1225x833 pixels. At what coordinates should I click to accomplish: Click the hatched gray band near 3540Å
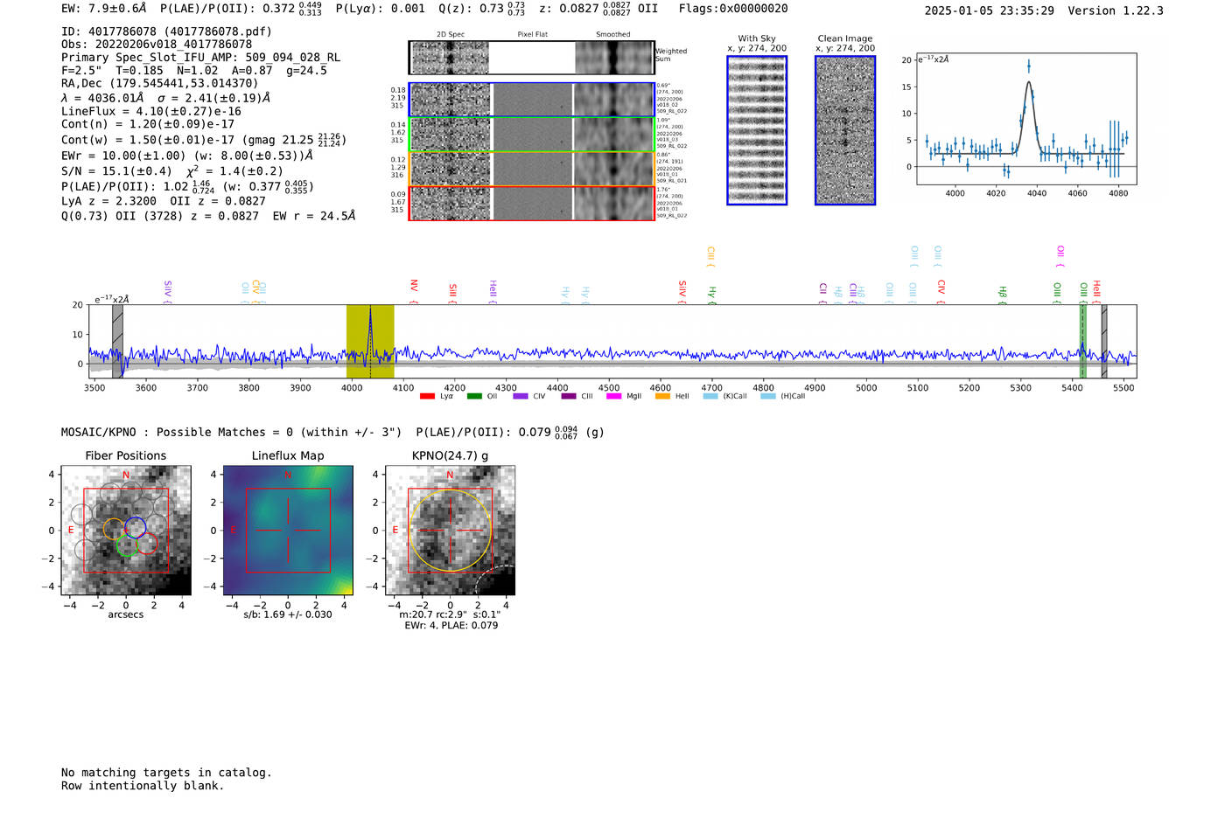117,342
